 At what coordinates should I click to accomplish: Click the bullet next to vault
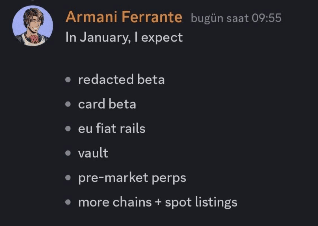click(x=68, y=153)
